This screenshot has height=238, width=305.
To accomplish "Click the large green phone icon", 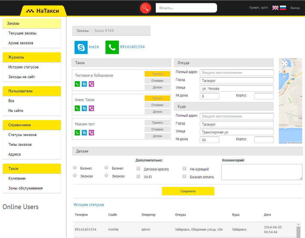I will [x=112, y=47].
